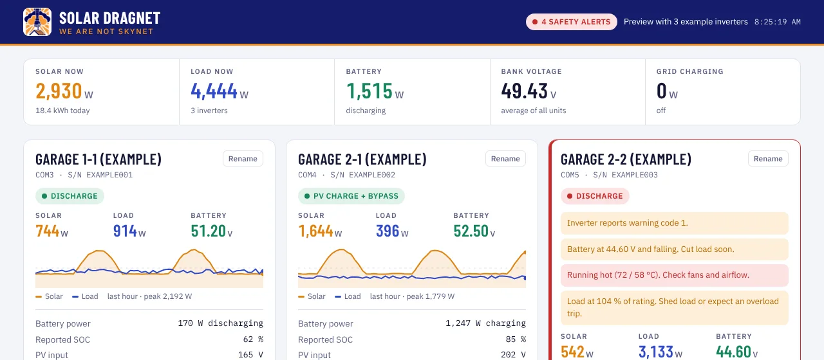Select the Bank Voltage 49.43 V value
This screenshot has height=360, width=824.
pyautogui.click(x=529, y=91)
